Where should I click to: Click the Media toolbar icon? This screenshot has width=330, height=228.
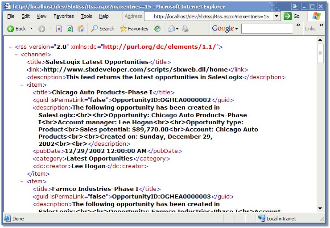click(157, 29)
